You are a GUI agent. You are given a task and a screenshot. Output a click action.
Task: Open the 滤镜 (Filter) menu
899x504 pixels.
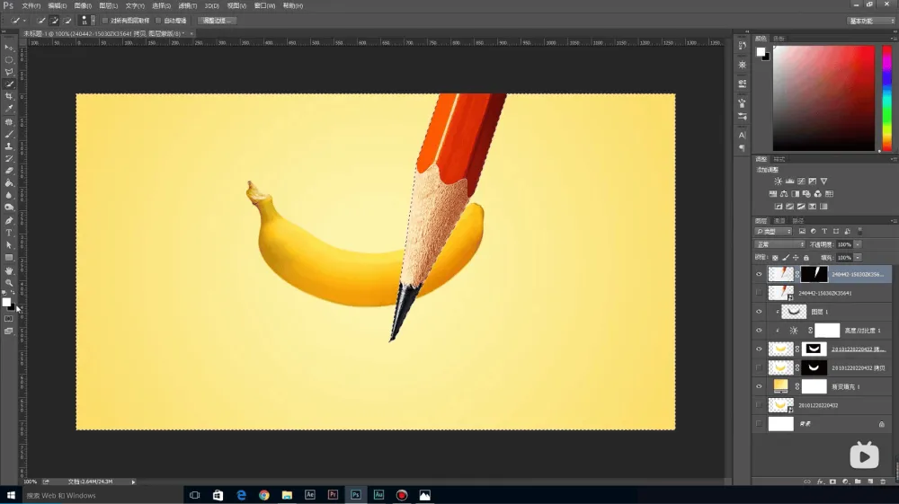pyautogui.click(x=187, y=5)
